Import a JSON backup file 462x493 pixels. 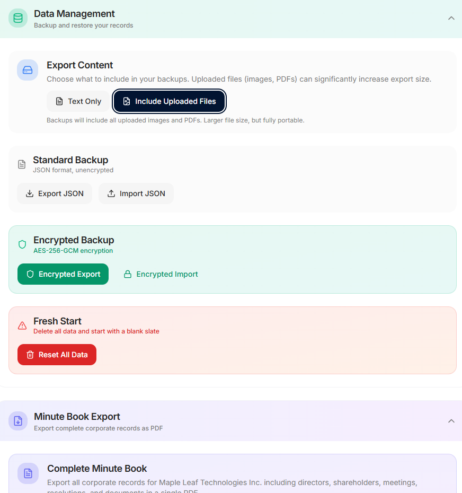[136, 193]
